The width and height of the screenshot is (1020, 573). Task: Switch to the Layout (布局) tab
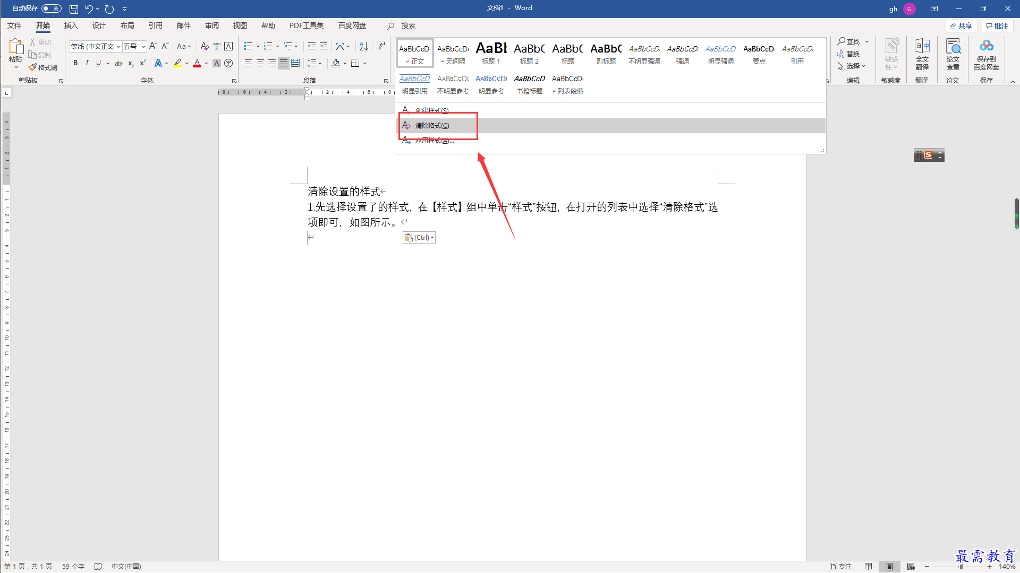[127, 25]
